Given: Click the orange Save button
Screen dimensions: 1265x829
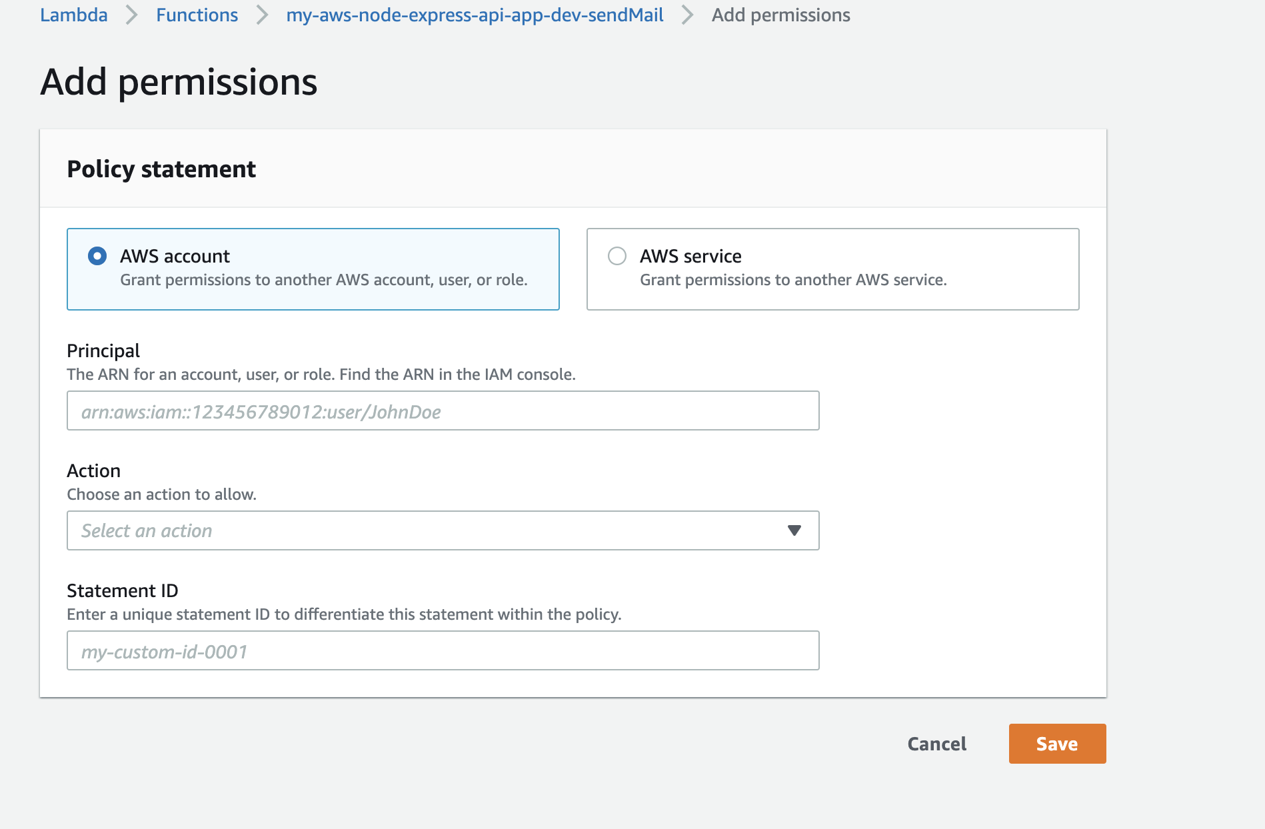Looking at the screenshot, I should (x=1057, y=744).
